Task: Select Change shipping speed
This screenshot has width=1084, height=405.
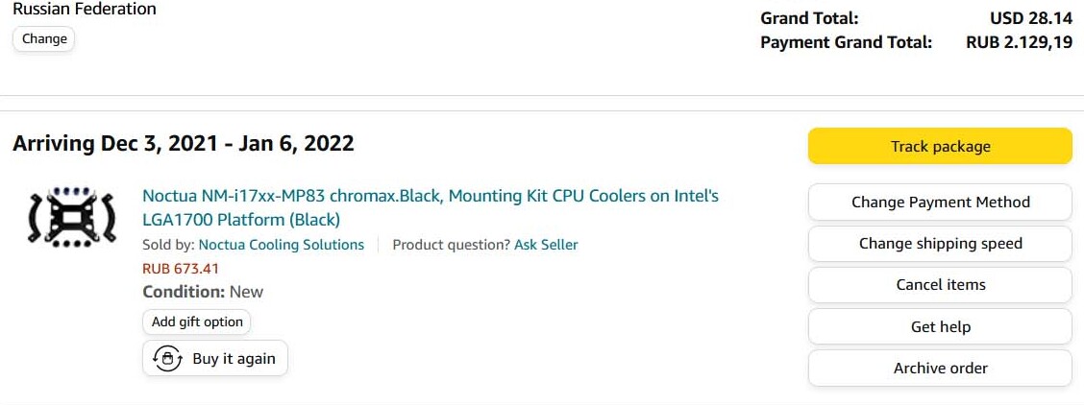Action: pyautogui.click(x=940, y=244)
